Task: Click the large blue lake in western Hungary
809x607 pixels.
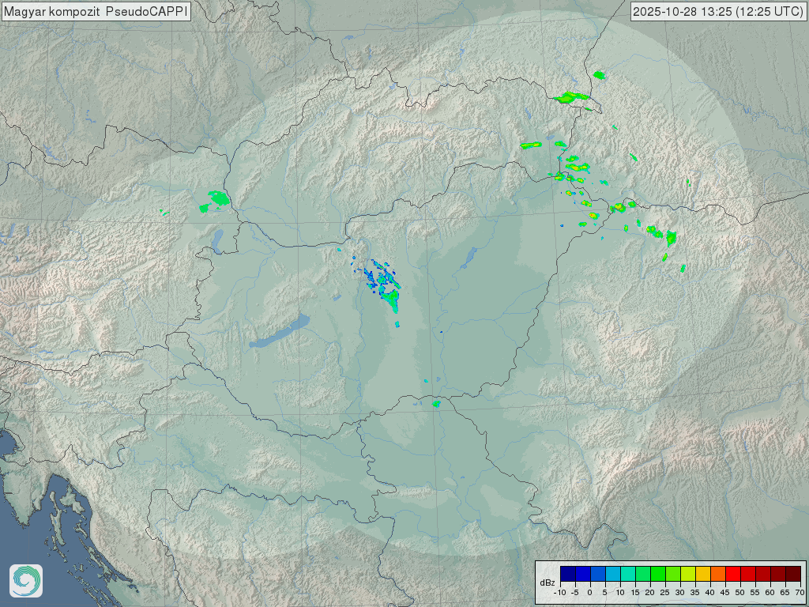Action: coord(280,333)
